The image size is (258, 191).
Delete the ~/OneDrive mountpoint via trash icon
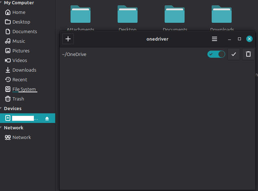(248, 54)
